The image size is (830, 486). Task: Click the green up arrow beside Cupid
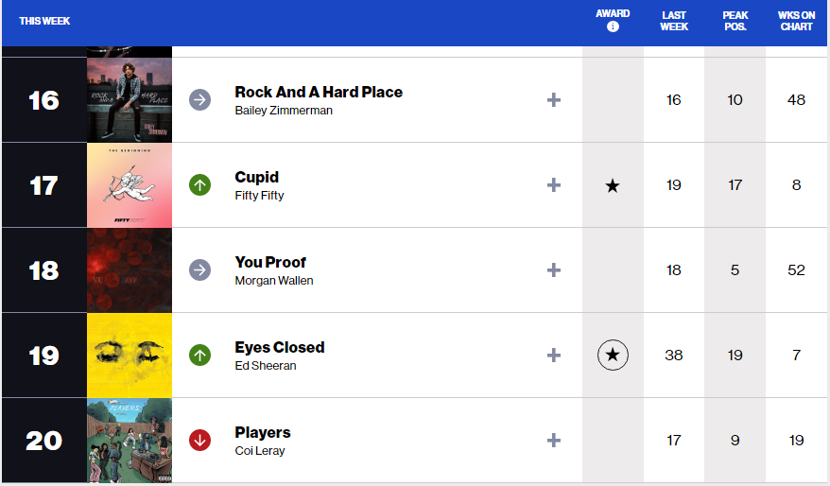(x=200, y=184)
